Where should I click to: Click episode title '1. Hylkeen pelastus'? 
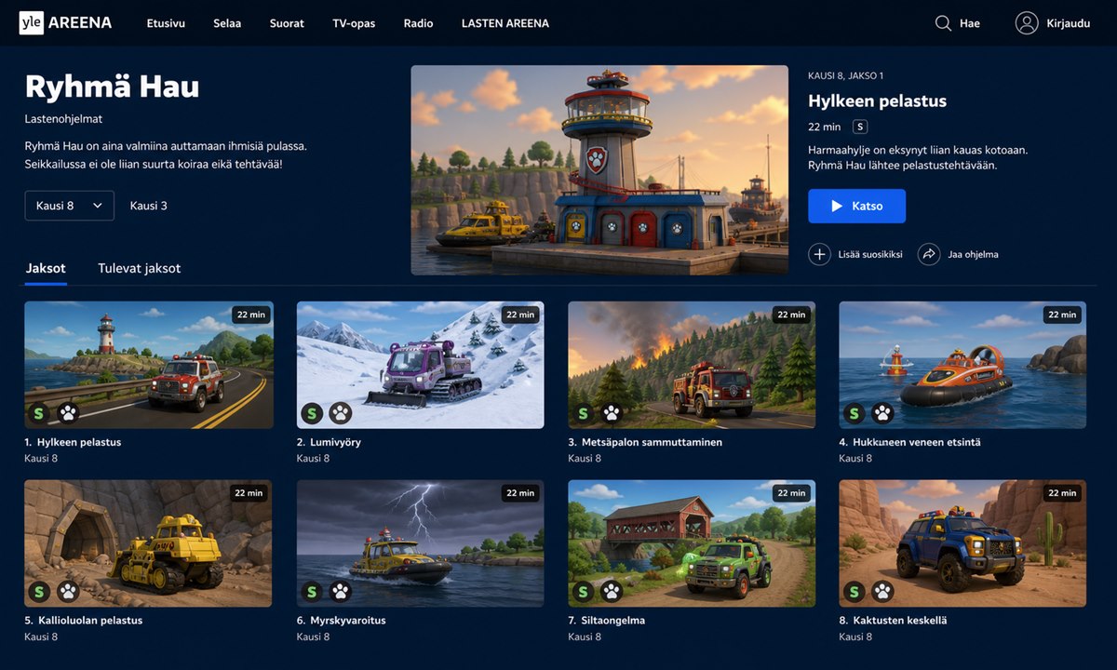[x=73, y=442]
